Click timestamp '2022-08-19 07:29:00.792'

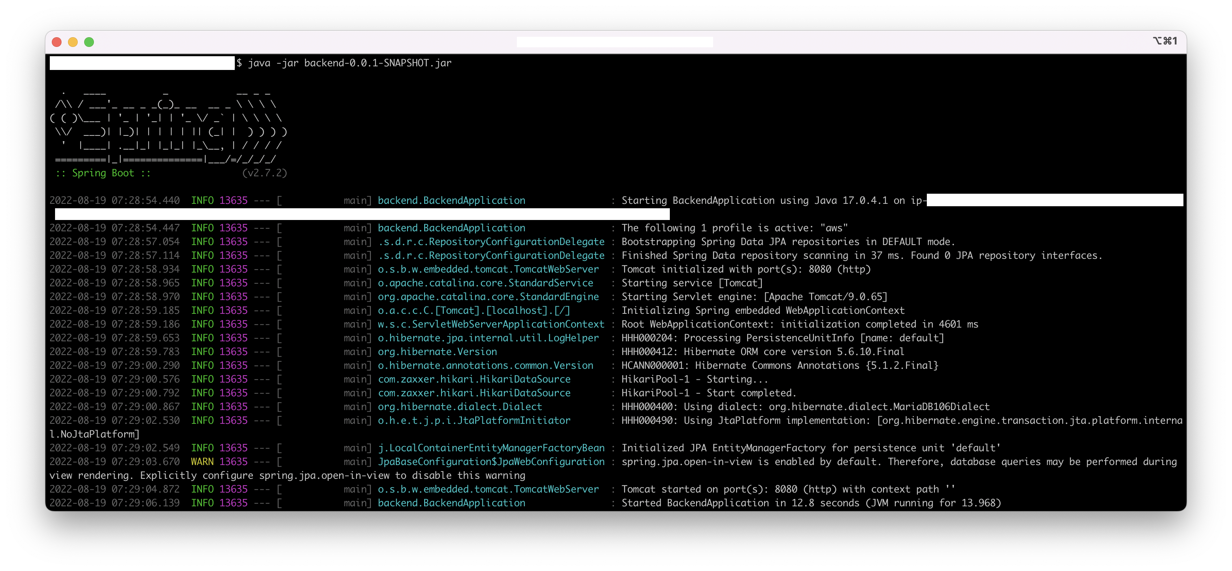[115, 393]
